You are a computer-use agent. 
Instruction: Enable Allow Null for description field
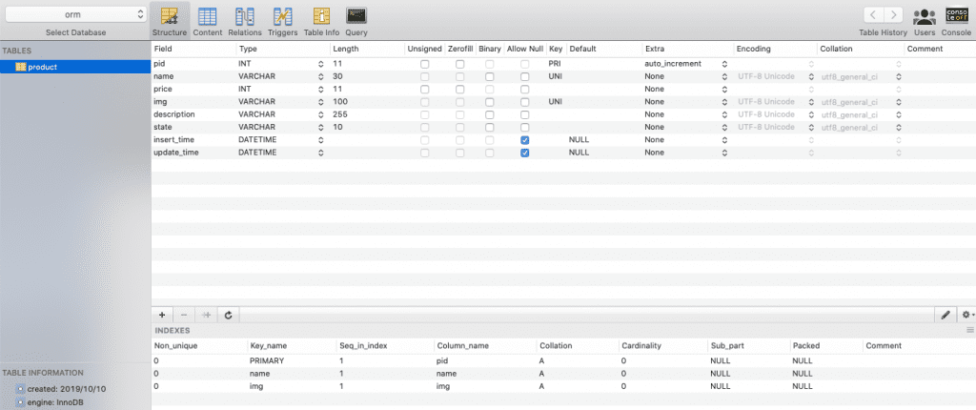(x=525, y=114)
